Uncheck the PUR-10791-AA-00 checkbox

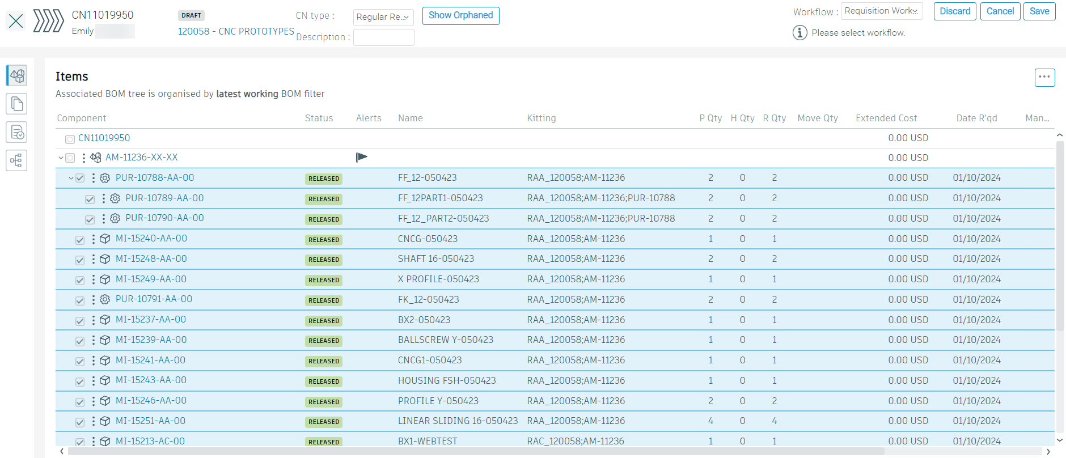coord(80,300)
